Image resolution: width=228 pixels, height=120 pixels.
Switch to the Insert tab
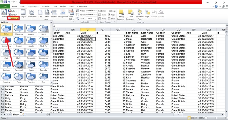pyautogui.click(x=23, y=6)
